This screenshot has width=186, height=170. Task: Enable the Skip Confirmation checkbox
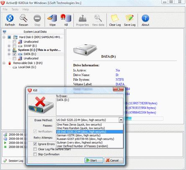tap(35, 154)
